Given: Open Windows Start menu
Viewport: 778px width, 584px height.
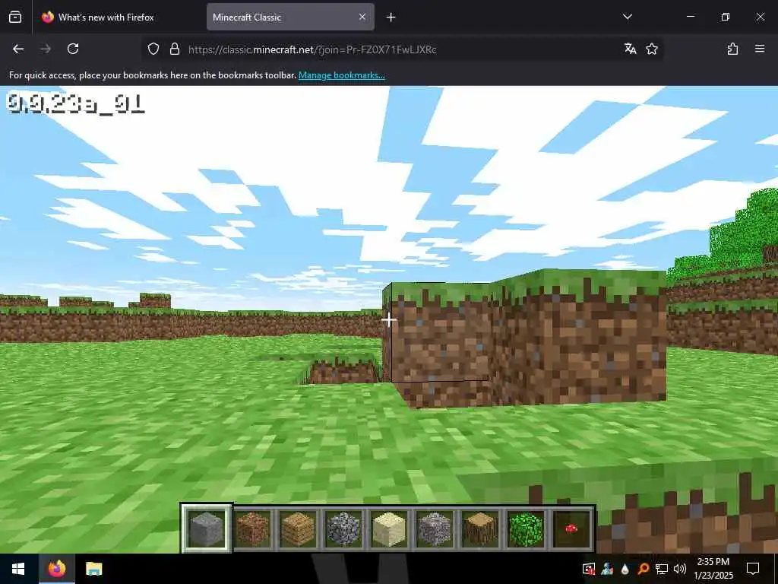Looking at the screenshot, I should [x=18, y=569].
